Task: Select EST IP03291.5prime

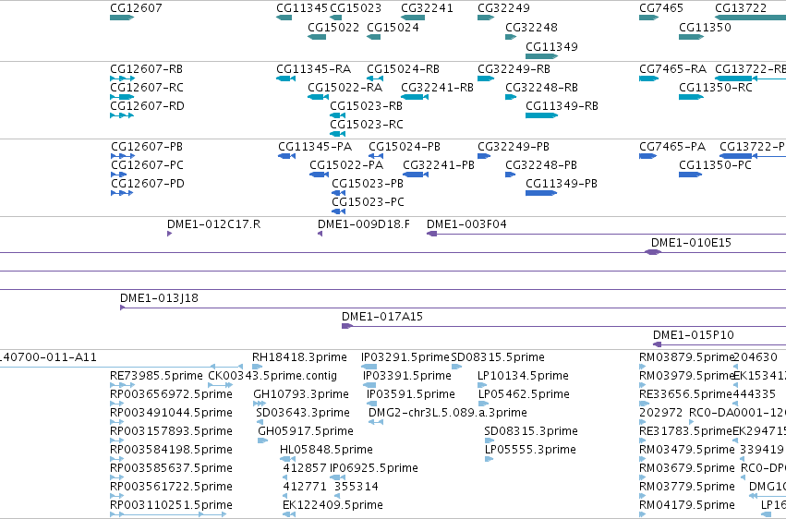Action: coord(369,368)
